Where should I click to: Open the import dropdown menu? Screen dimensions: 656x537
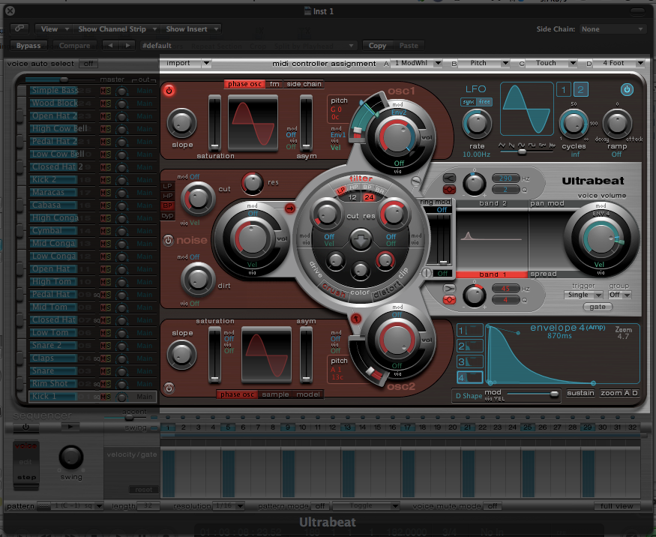pyautogui.click(x=186, y=63)
